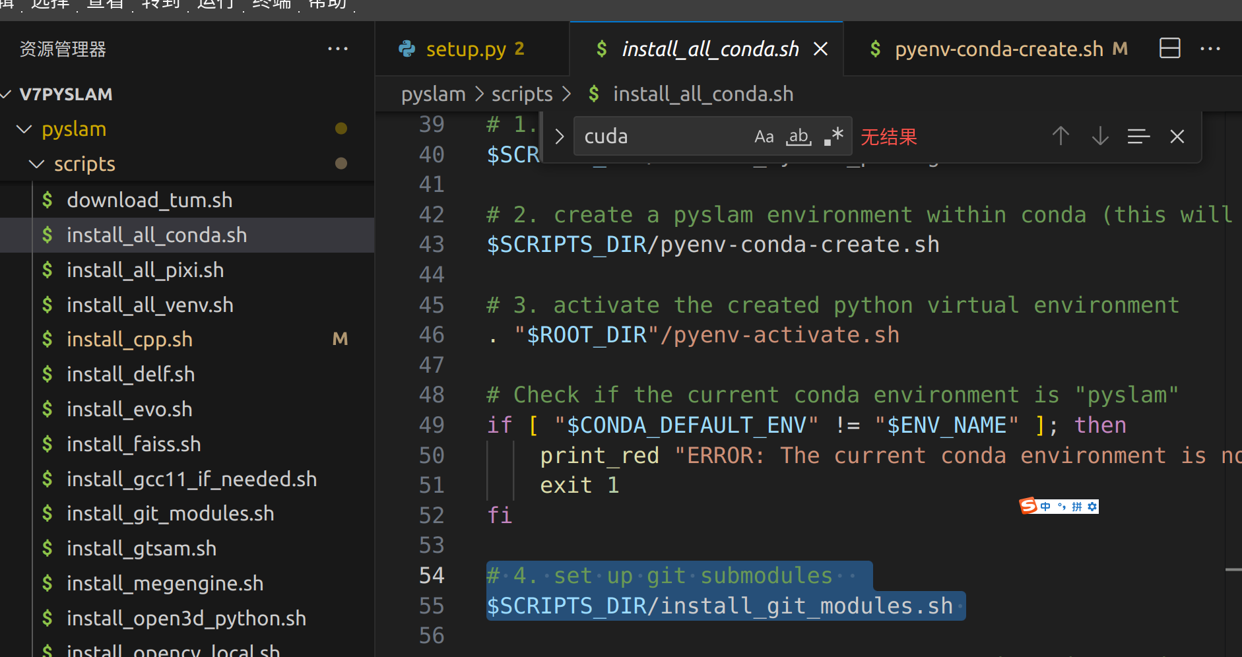This screenshot has height=657, width=1242.
Task: Click the Sogou input method toolbar
Action: (1059, 506)
